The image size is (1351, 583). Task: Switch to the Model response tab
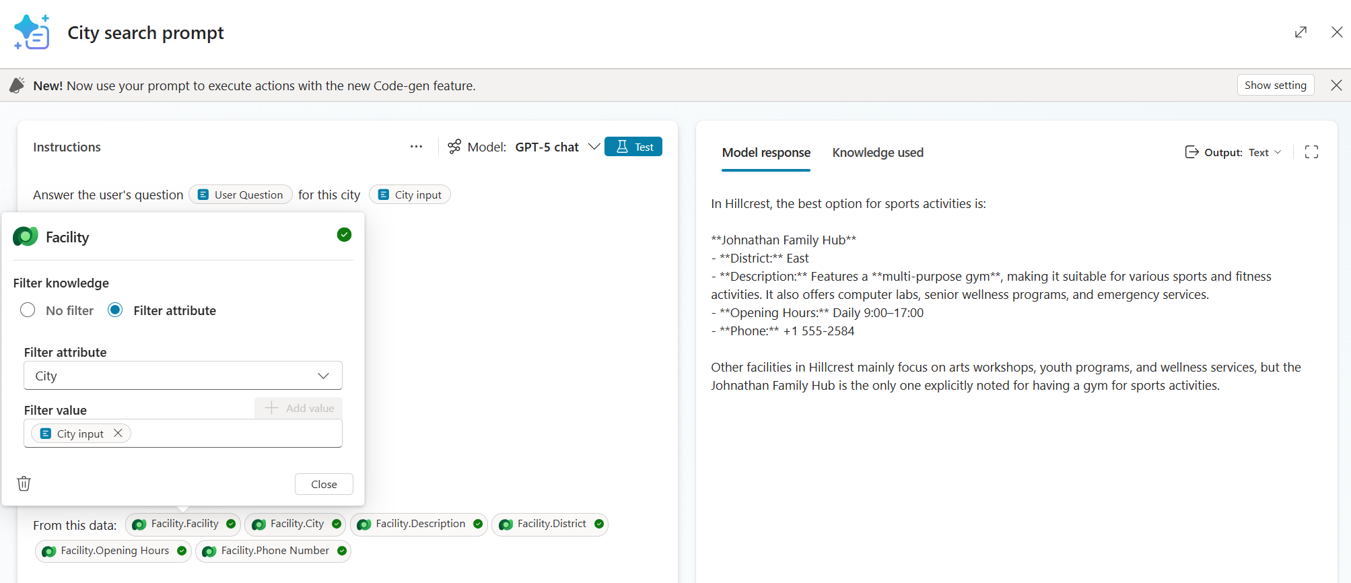tap(765, 153)
